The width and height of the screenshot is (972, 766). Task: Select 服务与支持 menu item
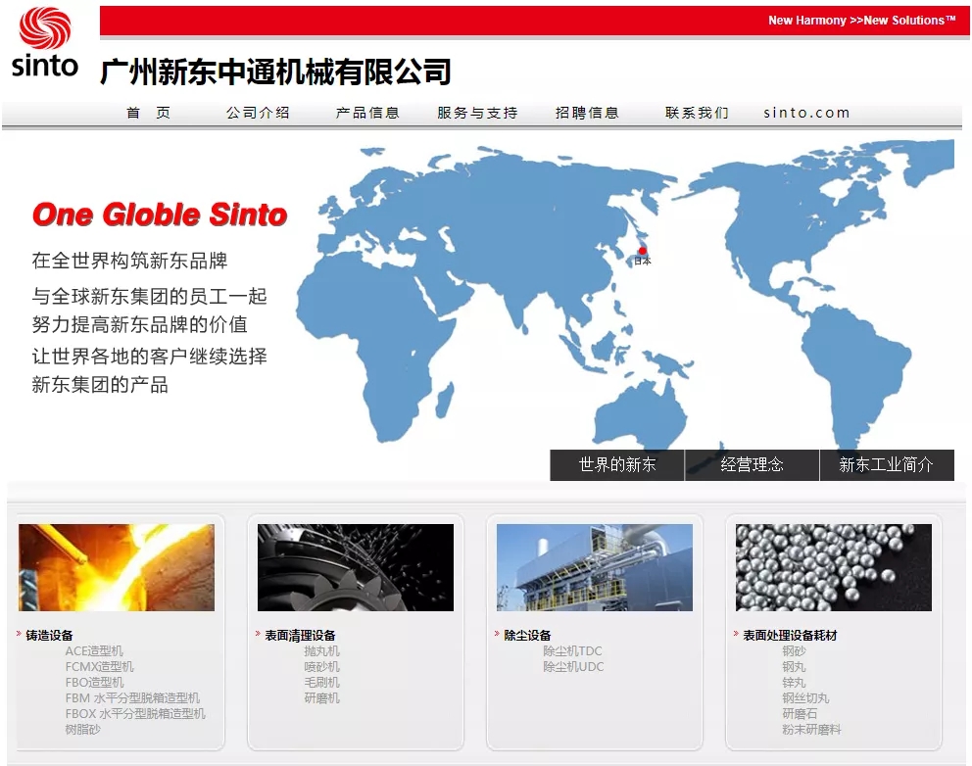click(477, 113)
